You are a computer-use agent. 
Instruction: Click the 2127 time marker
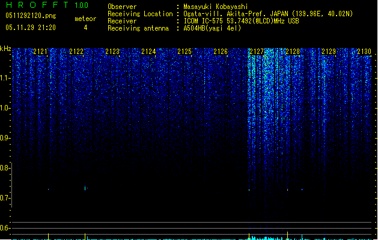(x=257, y=52)
